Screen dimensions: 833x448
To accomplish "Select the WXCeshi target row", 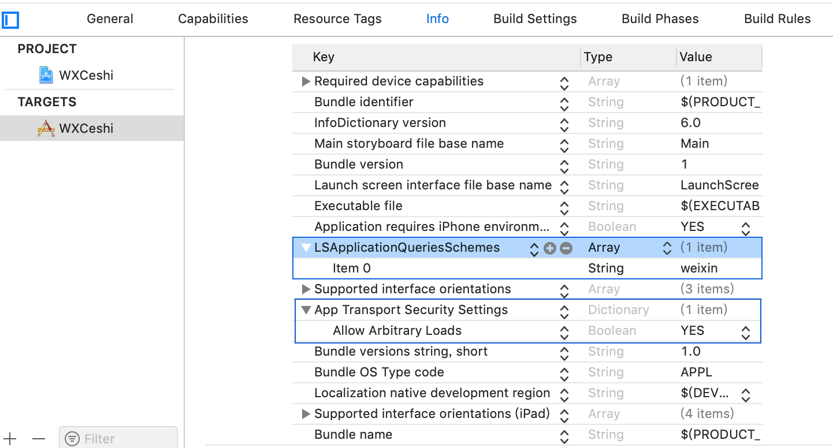I will point(92,128).
